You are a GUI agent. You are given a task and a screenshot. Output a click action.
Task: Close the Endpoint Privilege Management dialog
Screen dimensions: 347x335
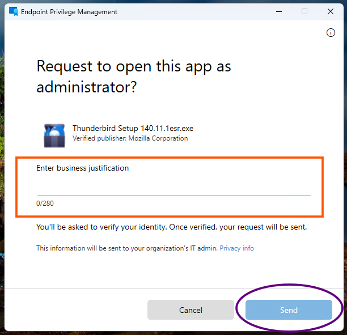331,11
